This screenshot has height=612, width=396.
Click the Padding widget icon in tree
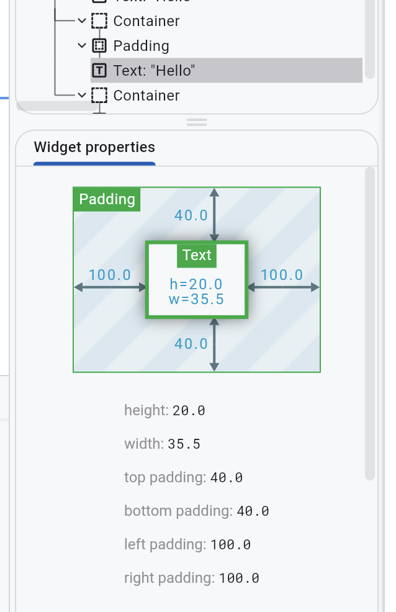[99, 46]
